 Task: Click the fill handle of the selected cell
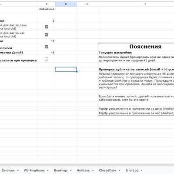(x=77, y=71)
